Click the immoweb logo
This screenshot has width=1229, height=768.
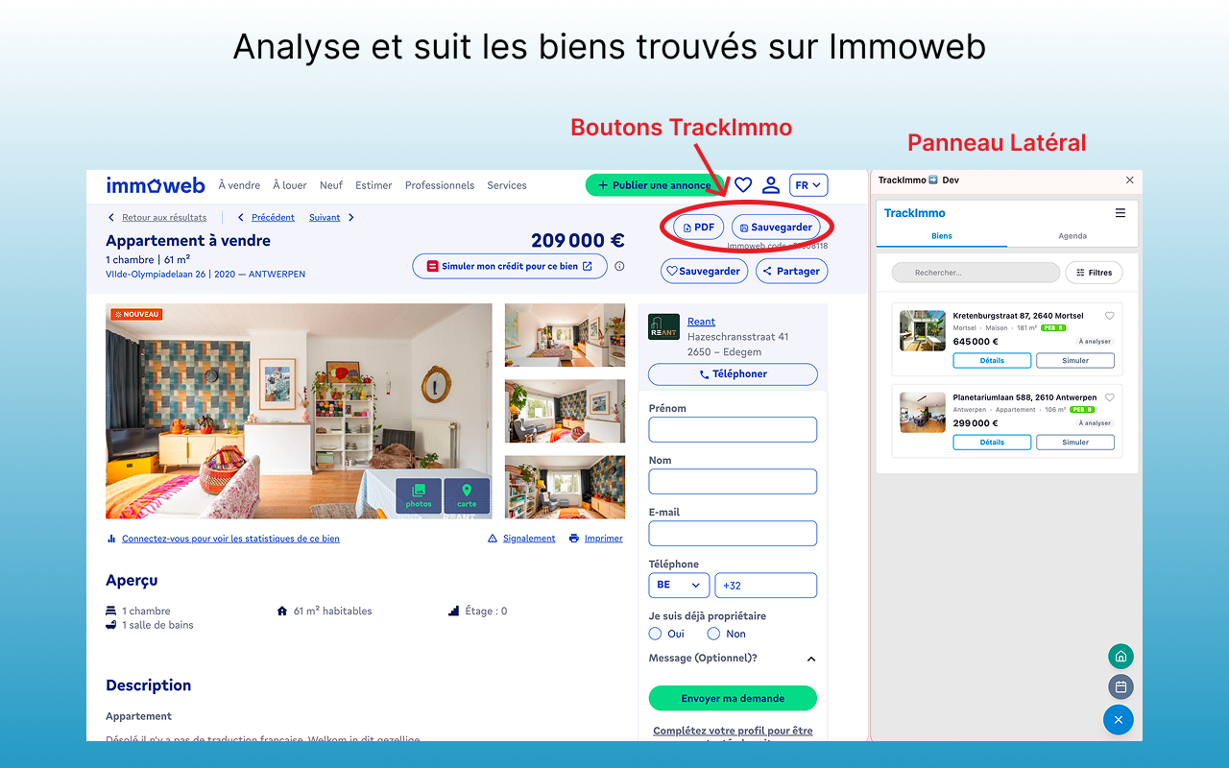[156, 185]
